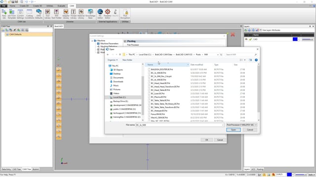The image size is (316, 177).
Task: Open the Tool Library
Action: 47,14
